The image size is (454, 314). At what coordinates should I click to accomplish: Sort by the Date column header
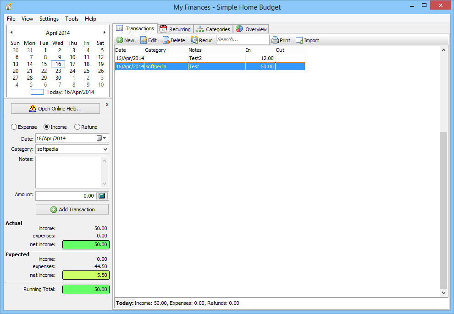pyautogui.click(x=129, y=50)
